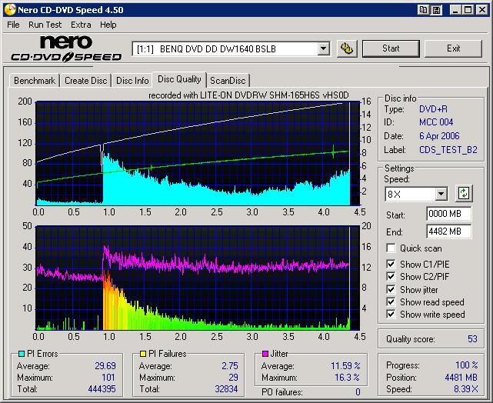Enable the Quick scan checkbox
This screenshot has height=403, width=493.
coord(391,248)
